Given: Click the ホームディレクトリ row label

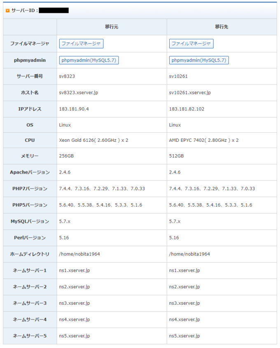Looking at the screenshot, I should [x=30, y=254].
